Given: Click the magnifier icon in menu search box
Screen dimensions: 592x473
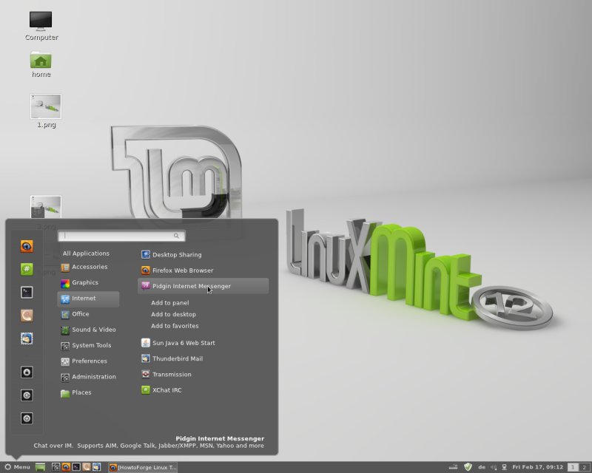Looking at the screenshot, I should [x=176, y=236].
